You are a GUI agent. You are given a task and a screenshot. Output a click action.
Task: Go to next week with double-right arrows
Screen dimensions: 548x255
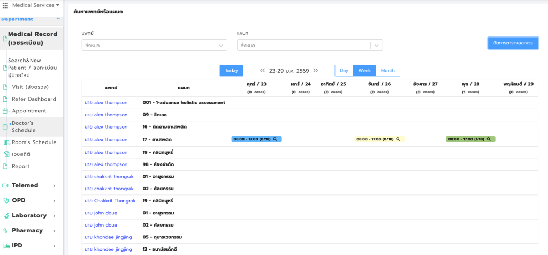click(x=316, y=71)
